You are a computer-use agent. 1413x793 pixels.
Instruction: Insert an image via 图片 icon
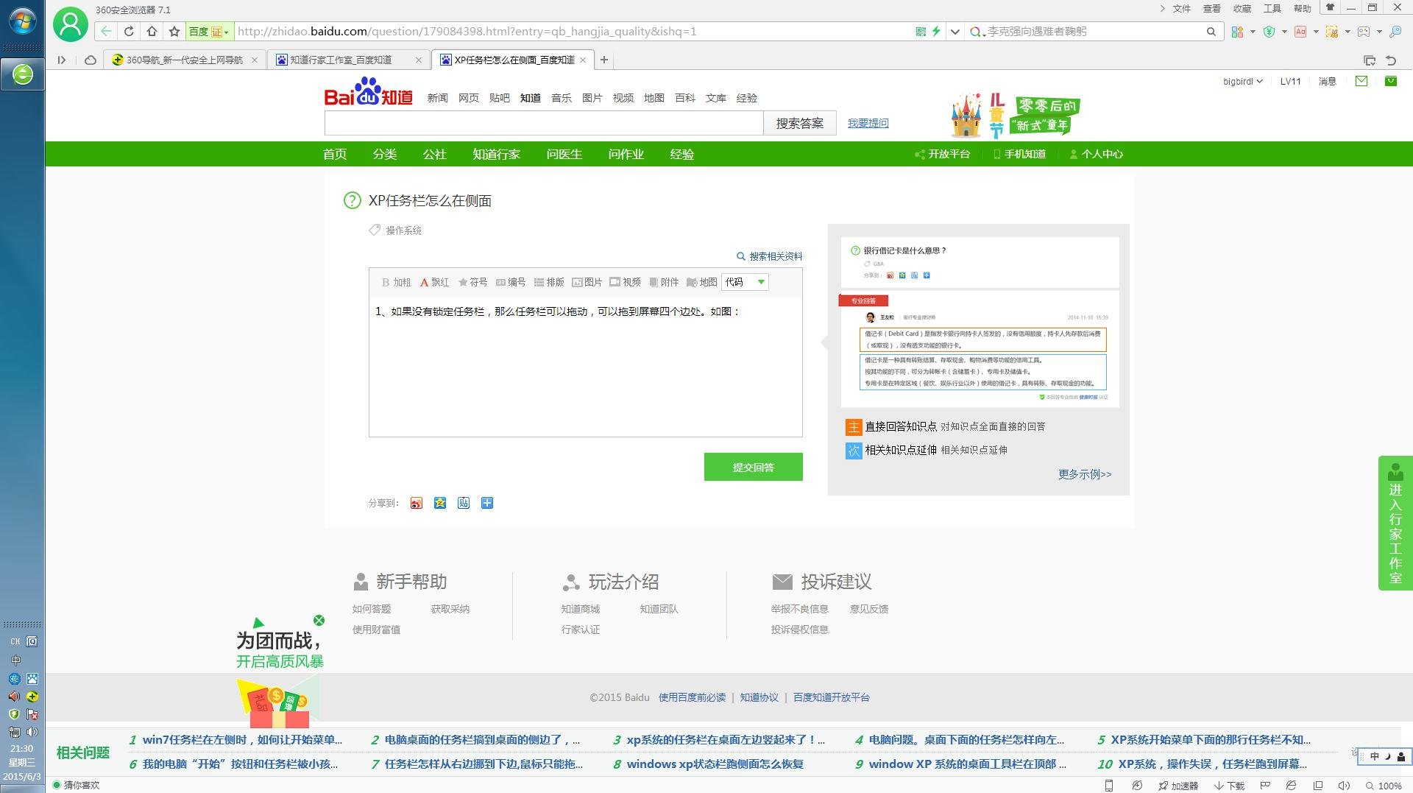point(589,282)
